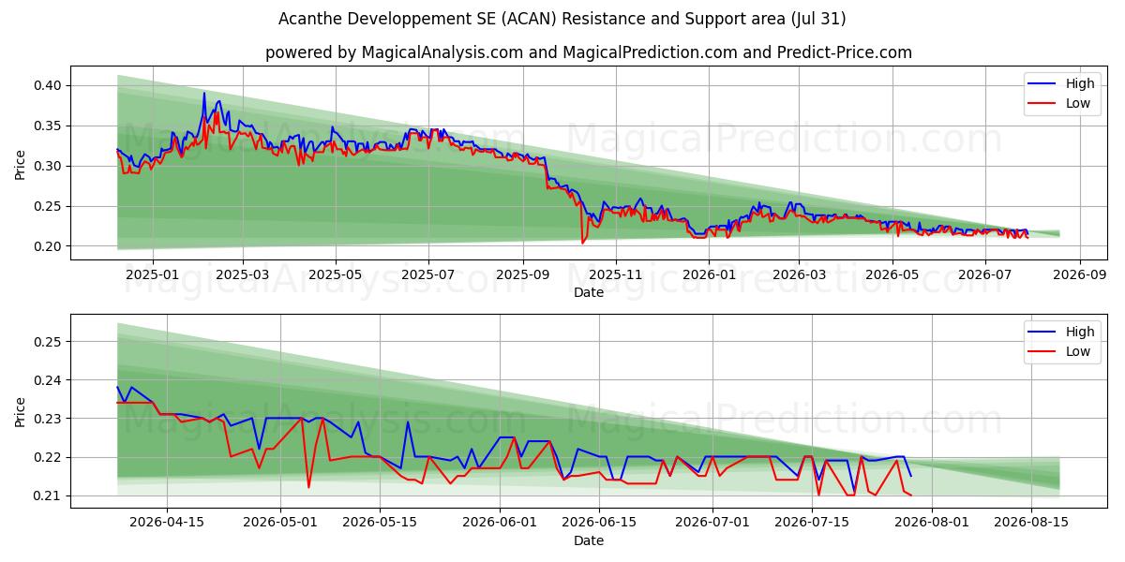Click the '2025-05' tick label on top chart
The image size is (1125, 562).
click(x=335, y=275)
